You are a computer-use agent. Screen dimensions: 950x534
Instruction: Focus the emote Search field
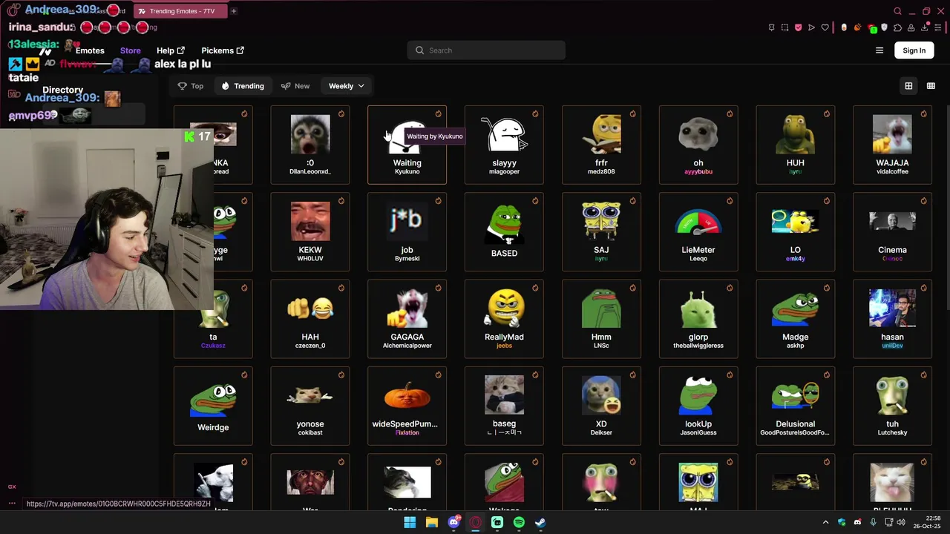486,50
